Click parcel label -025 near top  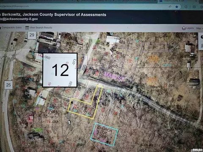pyautogui.click(x=46, y=48)
